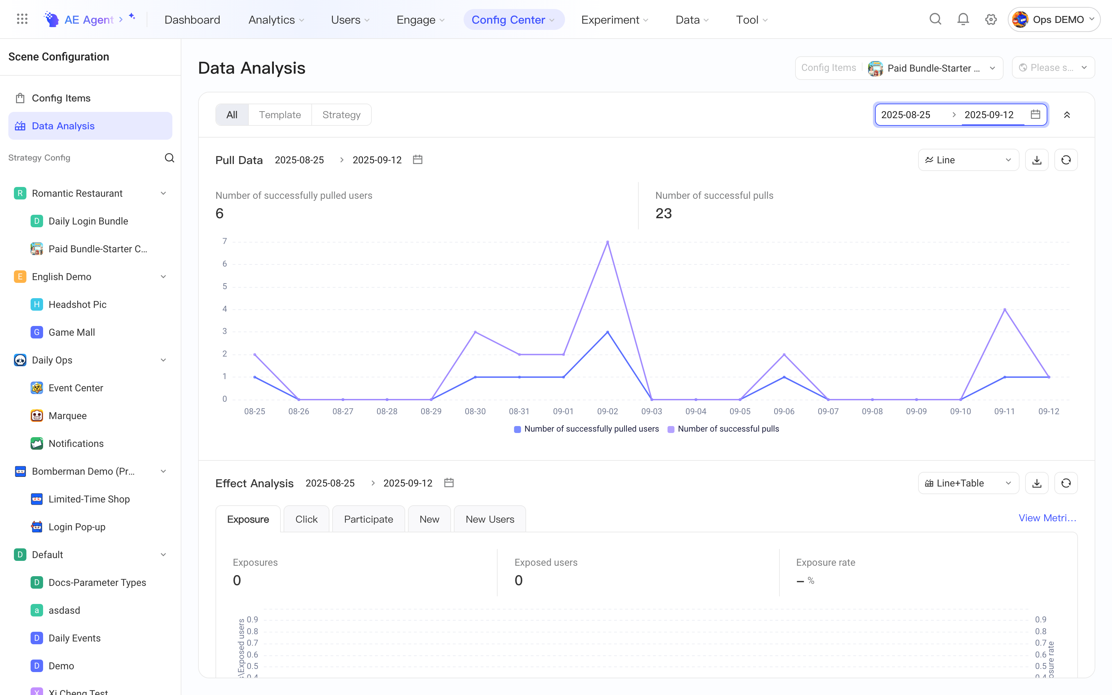Download the Pull Data chart
The width and height of the screenshot is (1112, 695).
click(1037, 160)
